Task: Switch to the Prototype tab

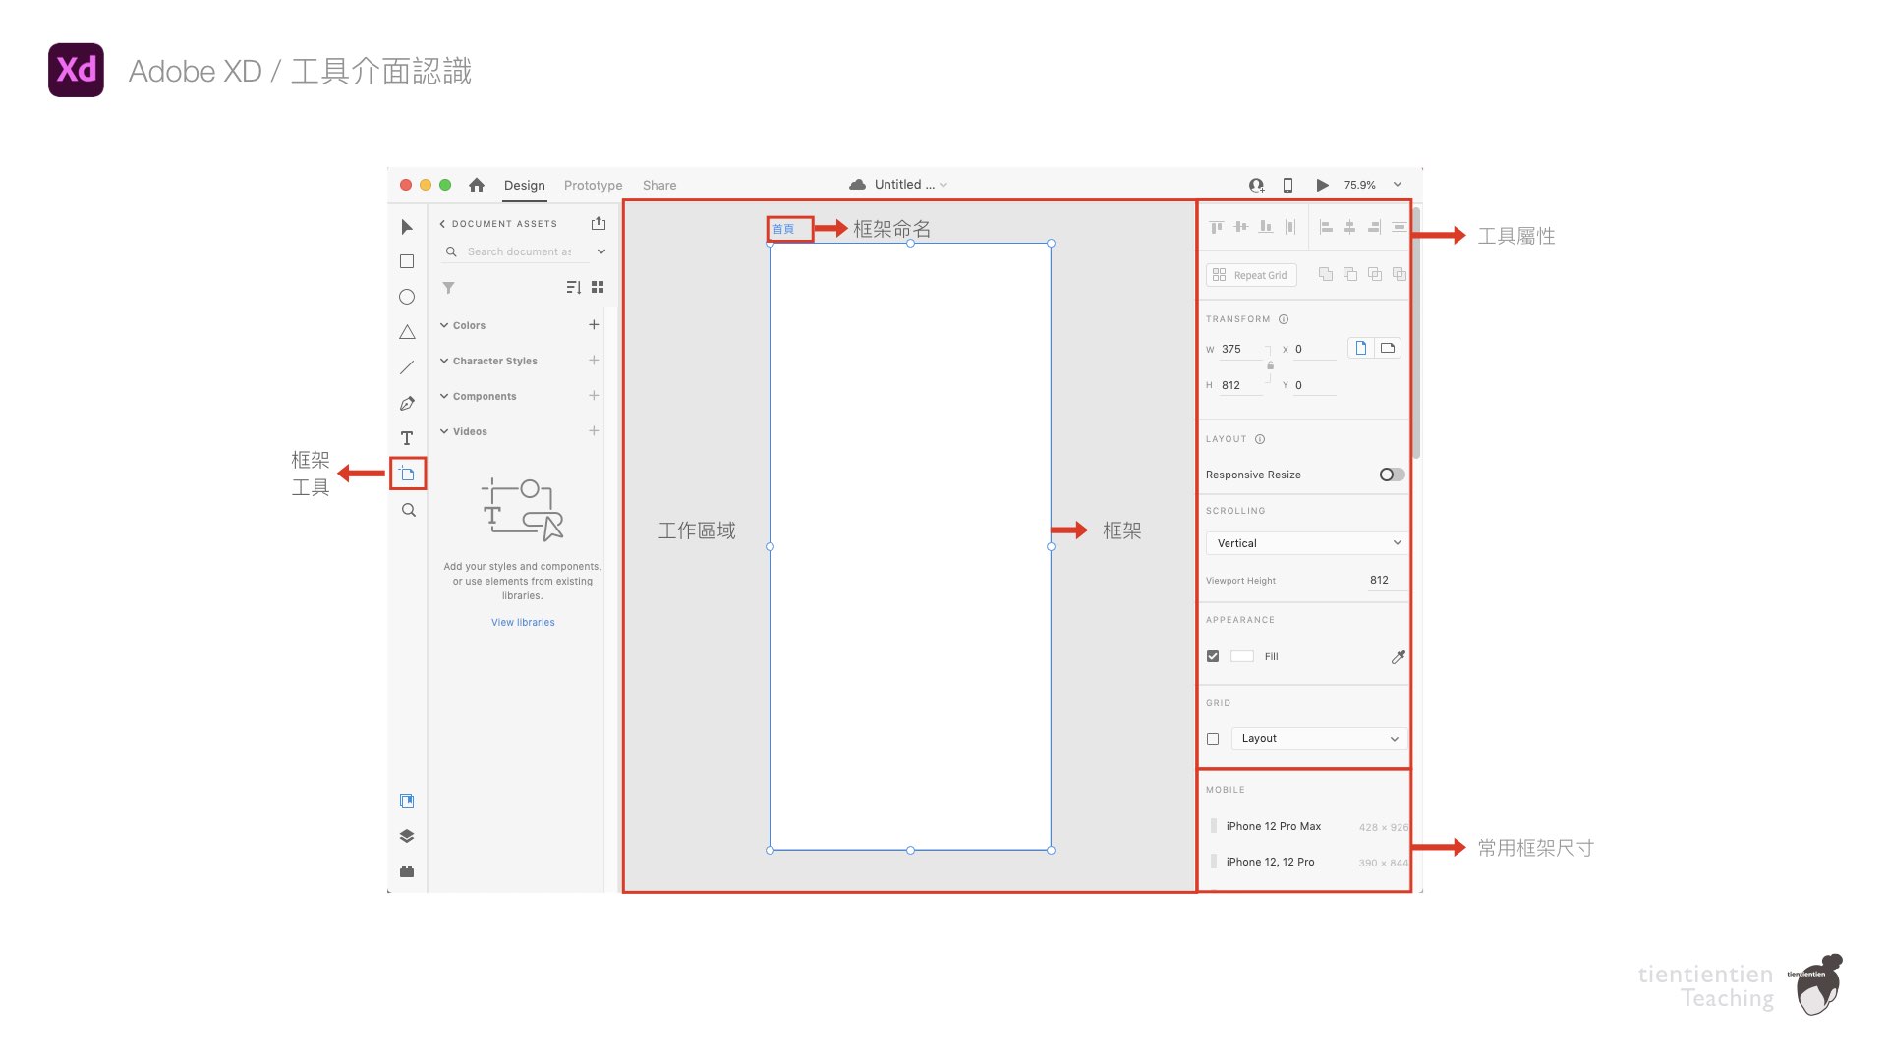Action: (x=593, y=185)
